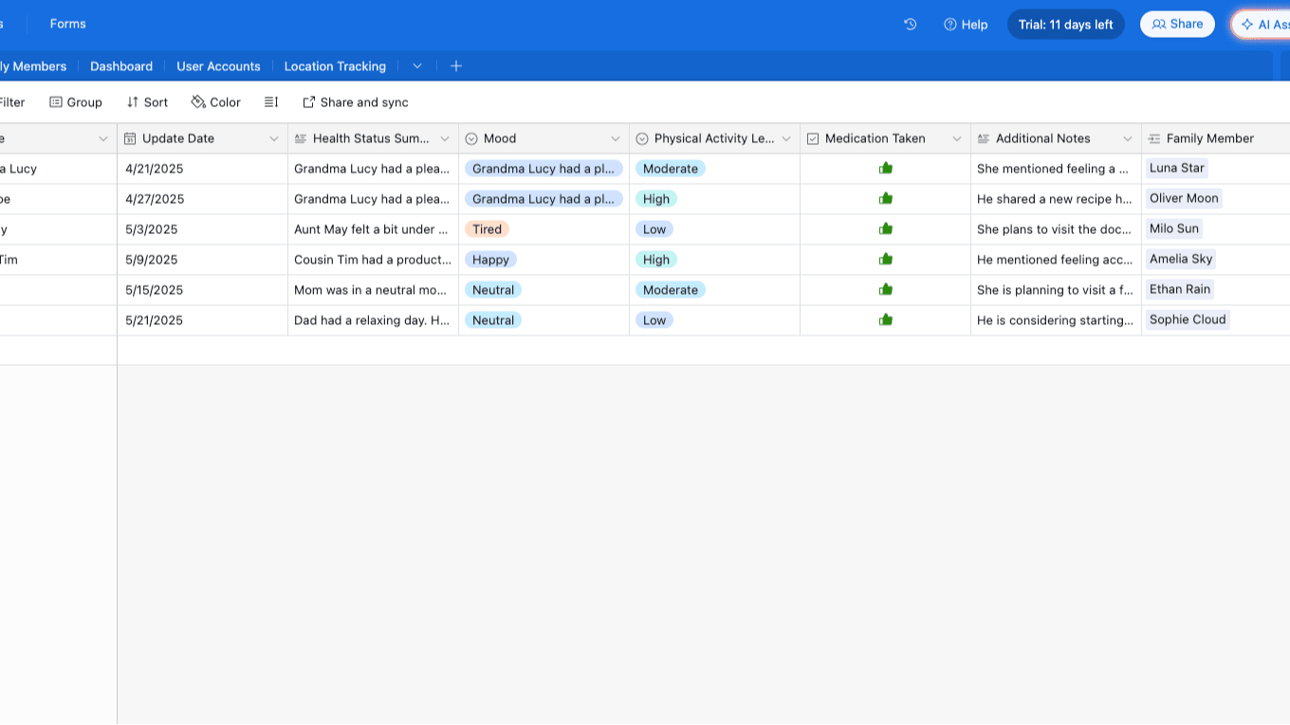The image size is (1290, 725).
Task: Click the Group toolbar button
Action: tap(76, 102)
